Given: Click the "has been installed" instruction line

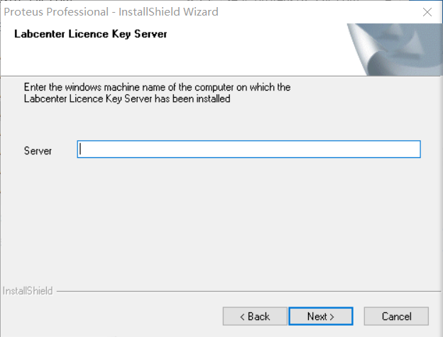Looking at the screenshot, I should (x=126, y=99).
